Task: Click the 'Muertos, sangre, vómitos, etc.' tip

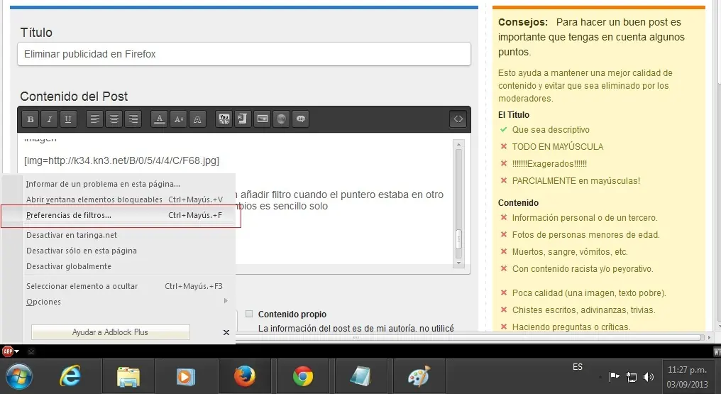Action: [x=570, y=251]
